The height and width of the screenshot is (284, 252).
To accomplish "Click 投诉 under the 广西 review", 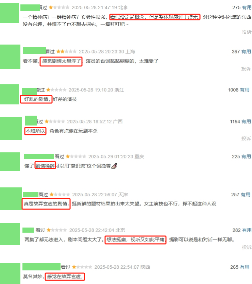I will click(x=246, y=138).
